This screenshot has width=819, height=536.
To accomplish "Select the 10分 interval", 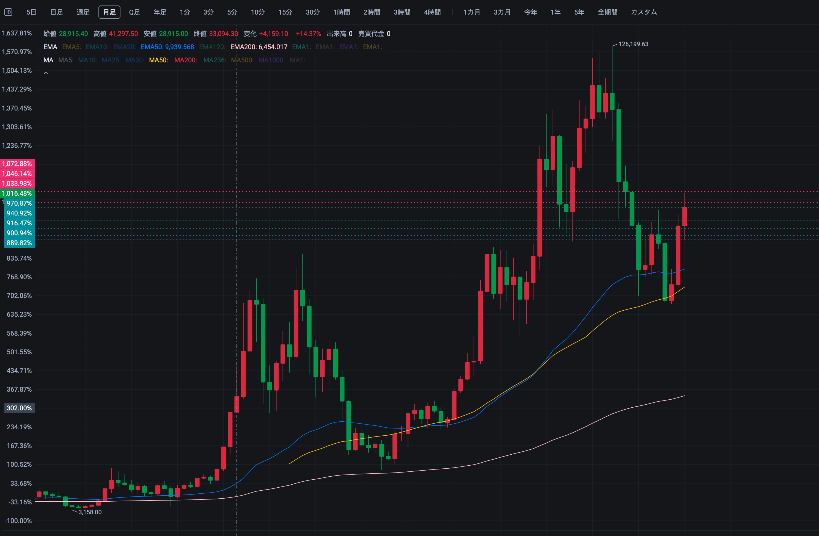I will point(258,12).
